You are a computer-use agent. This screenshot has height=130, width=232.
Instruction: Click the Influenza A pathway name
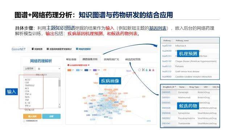click(181, 46)
